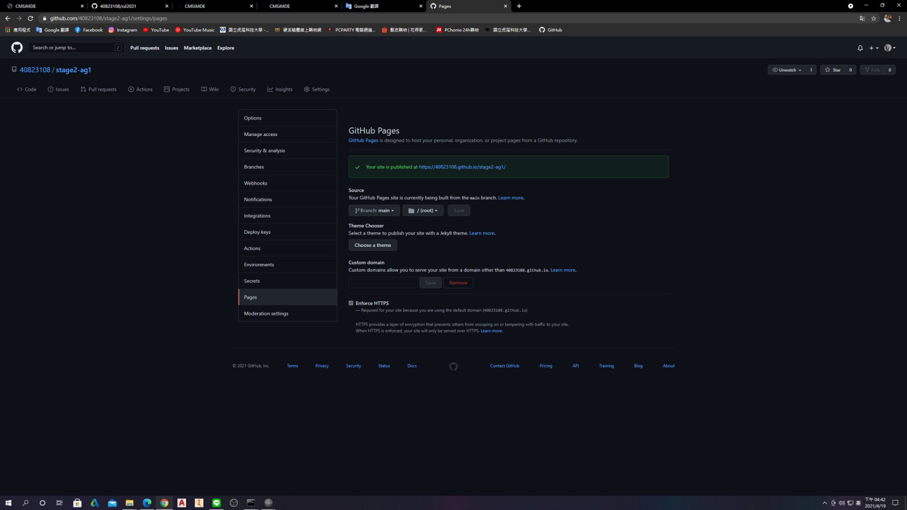Open Windows action center notifications
The width and height of the screenshot is (907, 510).
click(x=895, y=503)
